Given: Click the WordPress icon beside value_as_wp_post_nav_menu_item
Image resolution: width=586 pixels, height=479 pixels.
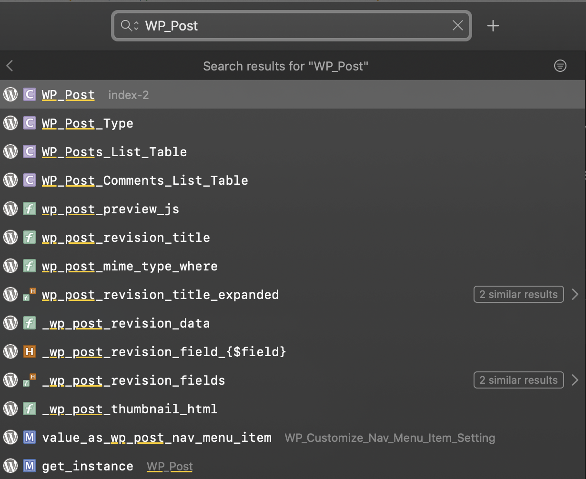Looking at the screenshot, I should click(10, 438).
